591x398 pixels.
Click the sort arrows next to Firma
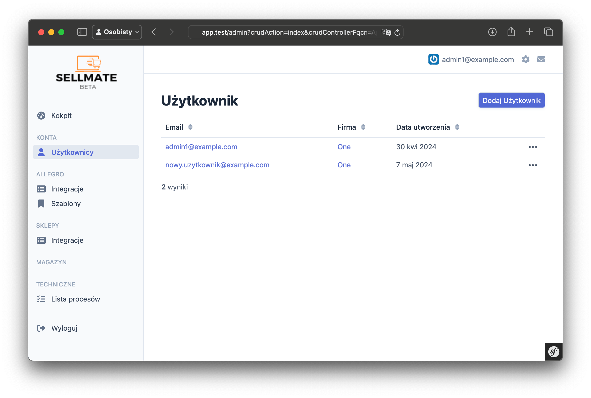coord(363,127)
